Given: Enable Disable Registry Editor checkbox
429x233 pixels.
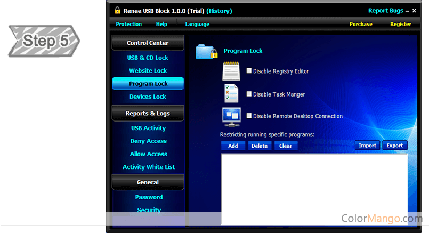Looking at the screenshot, I should pos(249,71).
